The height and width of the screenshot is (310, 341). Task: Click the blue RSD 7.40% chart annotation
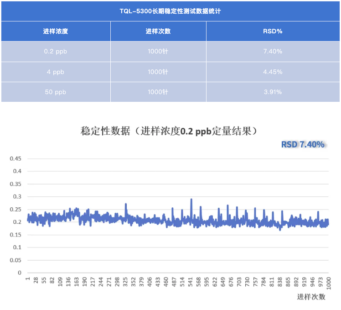point(303,145)
